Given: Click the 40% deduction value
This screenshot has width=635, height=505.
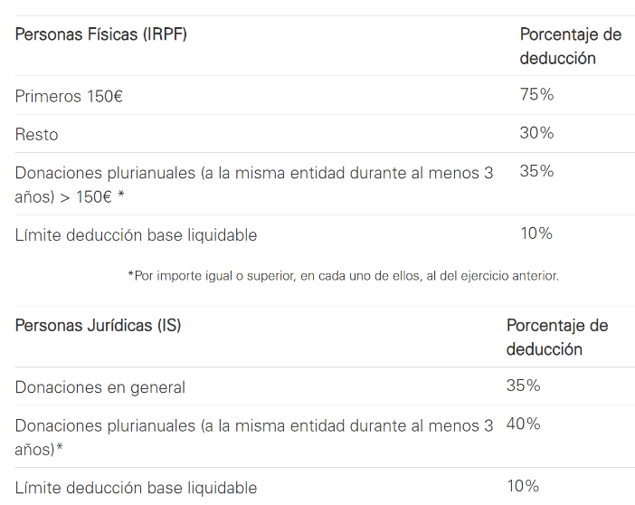Looking at the screenshot, I should [523, 424].
